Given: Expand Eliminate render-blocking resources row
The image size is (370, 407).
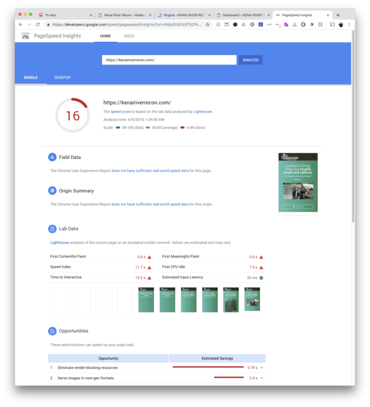Looking at the screenshot, I should tap(262, 367).
